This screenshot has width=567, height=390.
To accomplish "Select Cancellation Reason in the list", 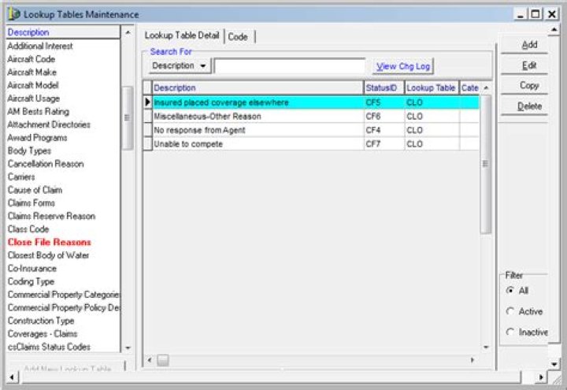I will click(46, 164).
